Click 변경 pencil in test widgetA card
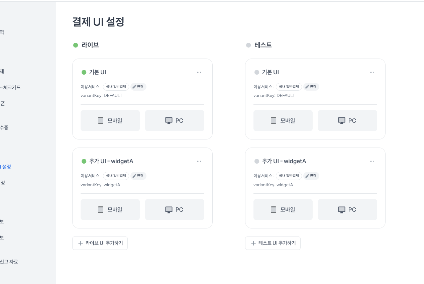This screenshot has height=284, width=424. click(311, 176)
